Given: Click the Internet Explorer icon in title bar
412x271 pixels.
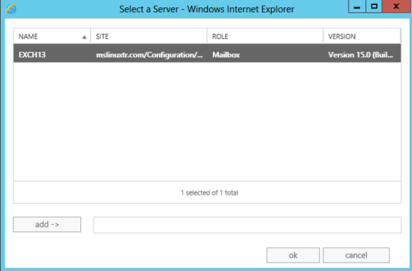Looking at the screenshot, I should point(11,9).
